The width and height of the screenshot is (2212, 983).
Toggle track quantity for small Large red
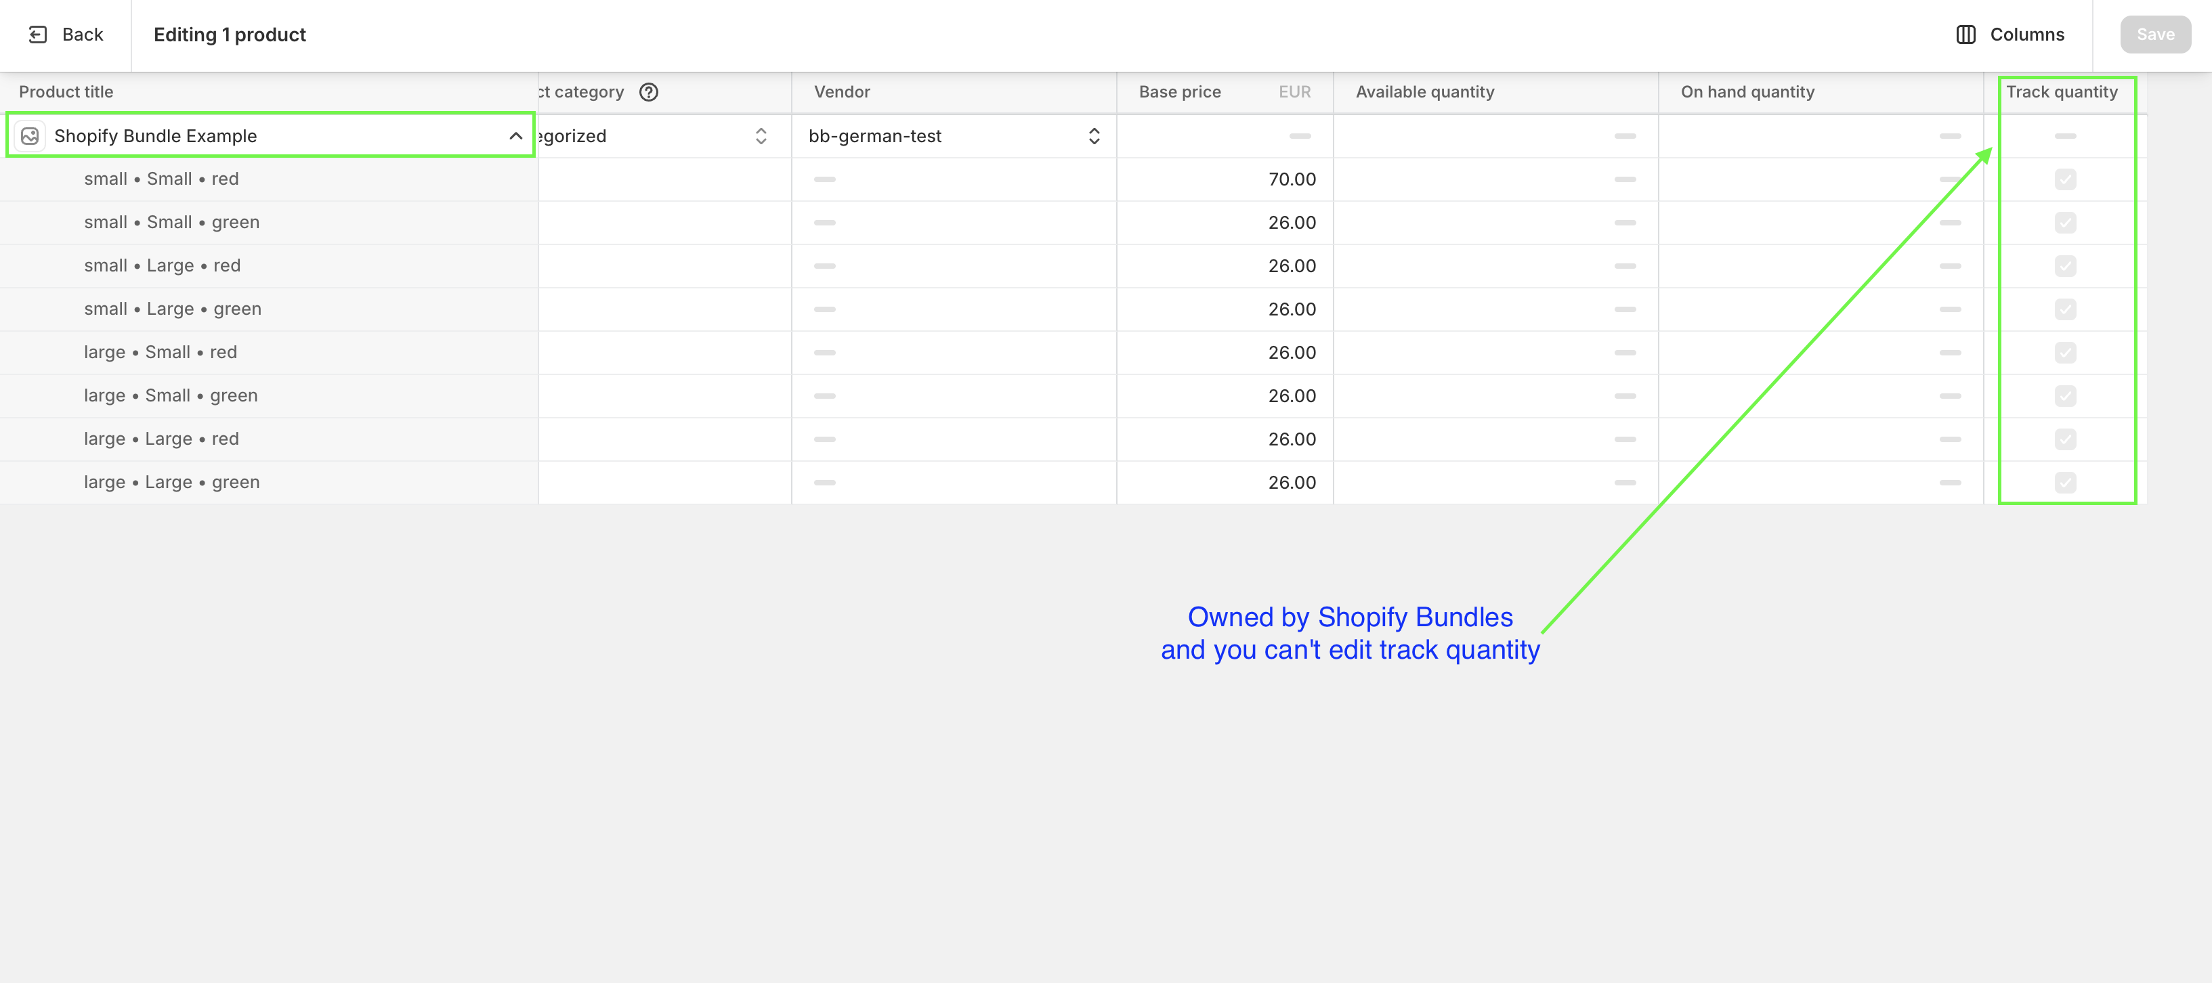2065,266
